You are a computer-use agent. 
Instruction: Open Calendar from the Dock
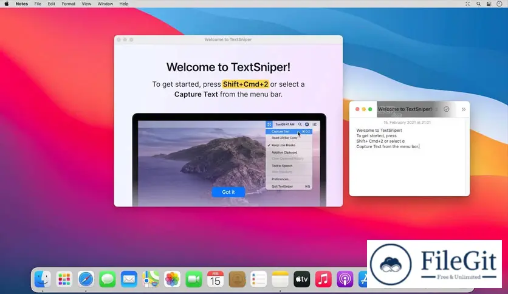[216, 279]
